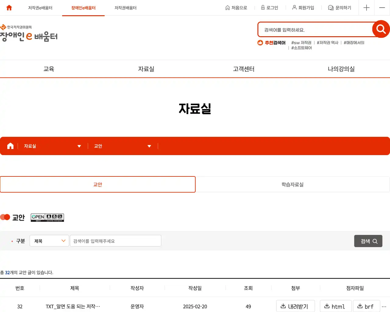
Task: Click the home icon in the red breadcrumb bar
Action: pos(10,146)
